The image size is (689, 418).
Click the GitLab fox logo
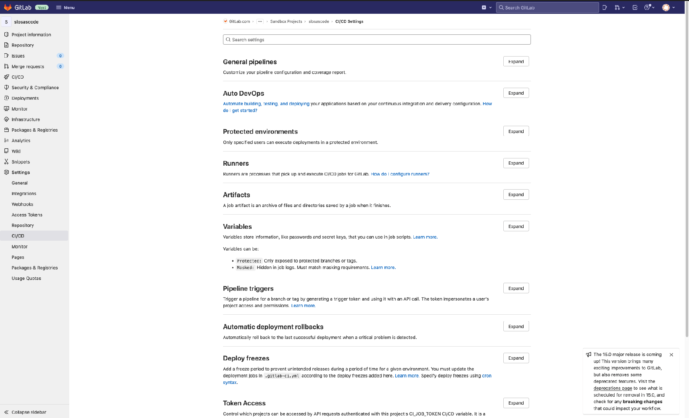click(x=8, y=7)
